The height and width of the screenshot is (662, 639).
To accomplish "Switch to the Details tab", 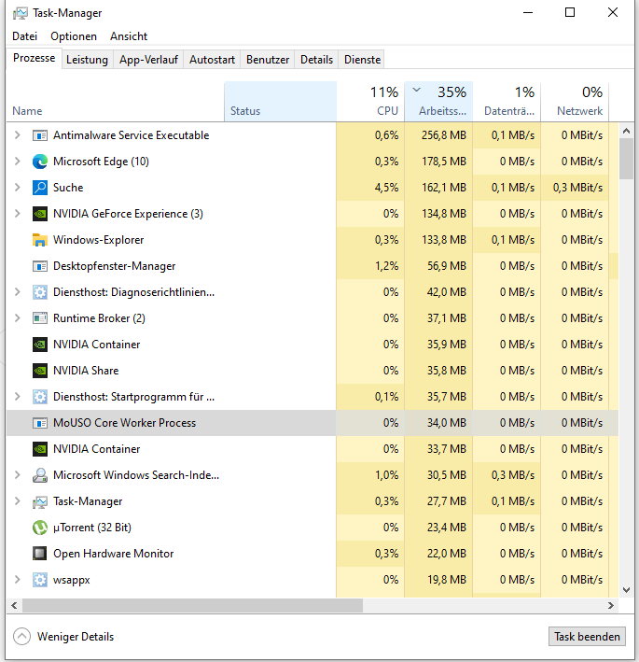I will coord(317,60).
